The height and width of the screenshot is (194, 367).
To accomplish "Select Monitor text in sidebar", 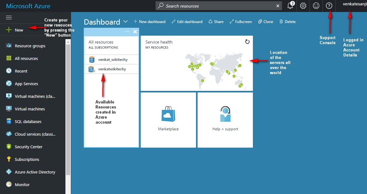I will [x=22, y=185].
